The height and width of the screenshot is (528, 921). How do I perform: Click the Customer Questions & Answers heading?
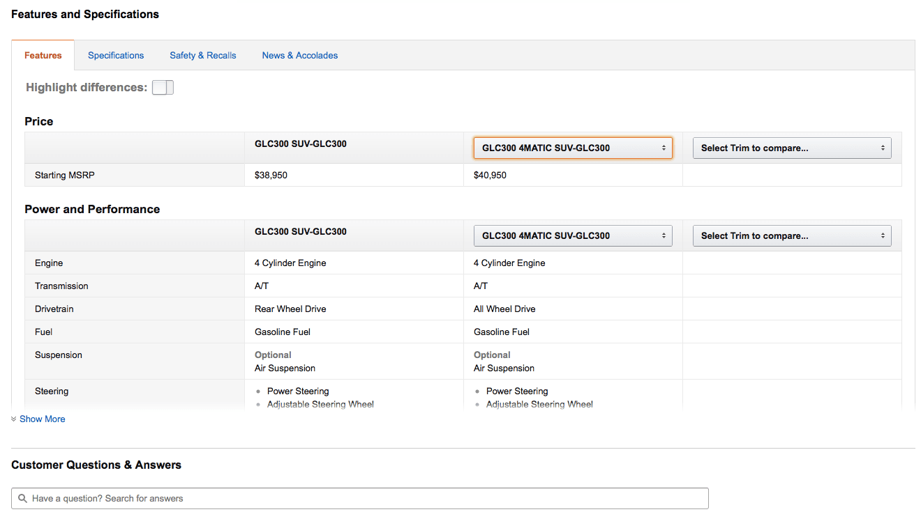coord(96,465)
